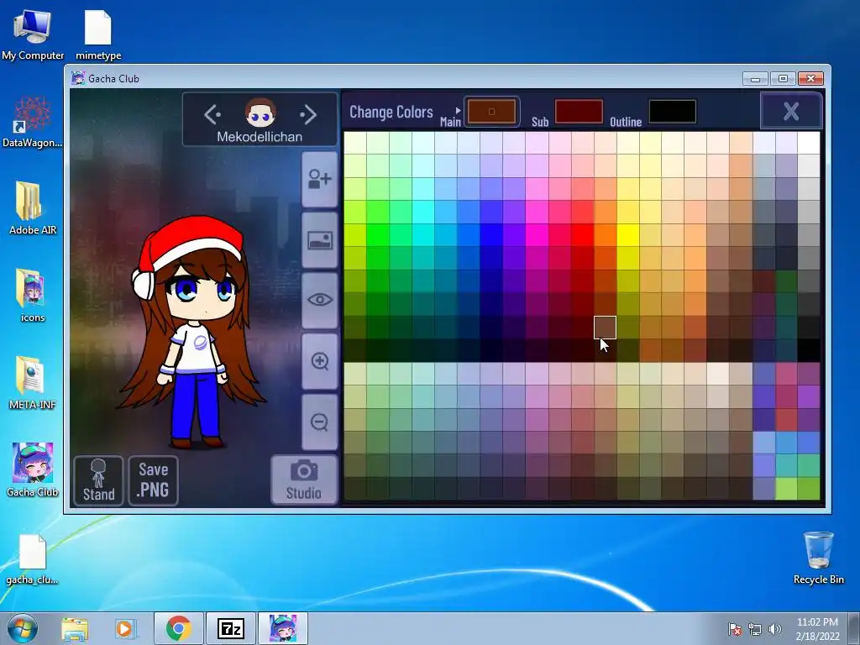860x645 pixels.
Task: Click the Mekodellichan character name label
Action: [x=260, y=137]
